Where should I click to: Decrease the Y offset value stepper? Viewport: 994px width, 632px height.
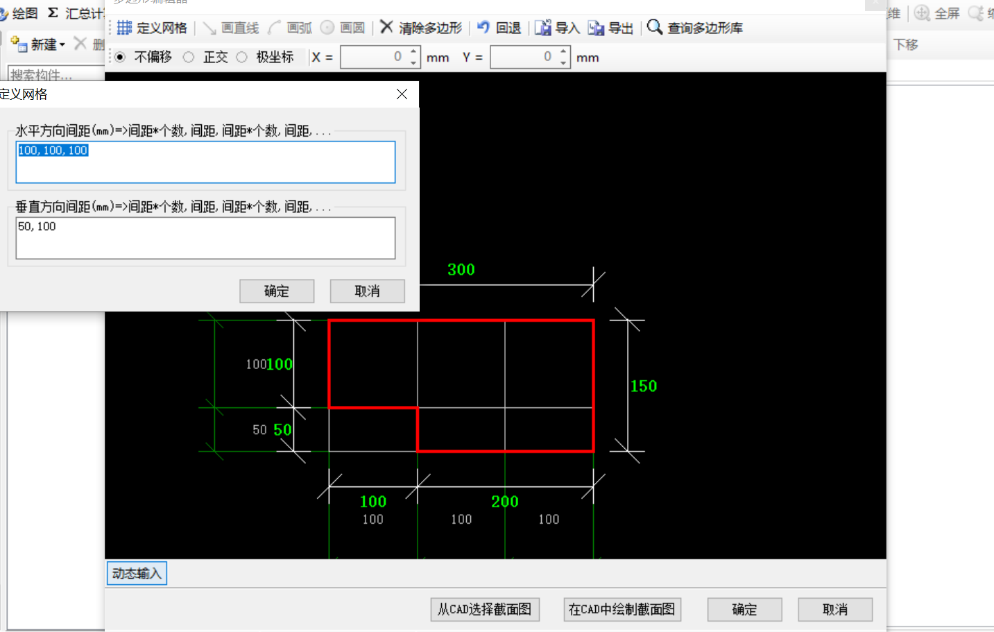point(563,62)
